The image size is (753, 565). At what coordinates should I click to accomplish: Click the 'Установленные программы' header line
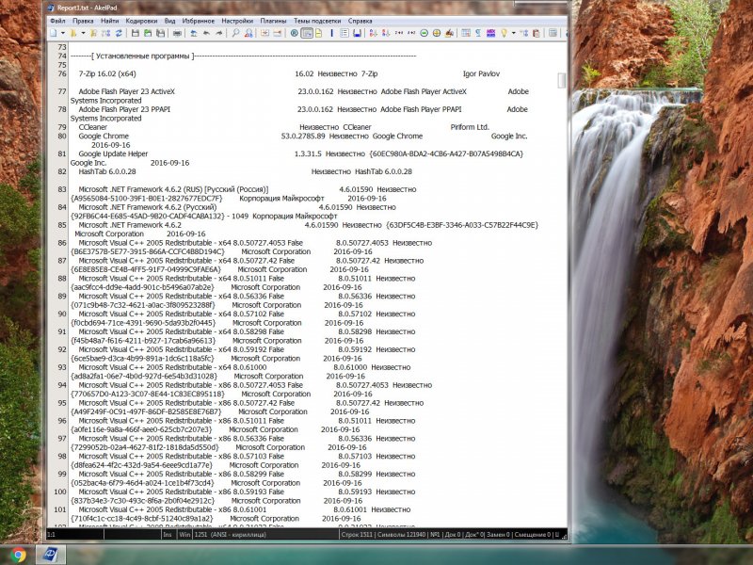[143, 56]
